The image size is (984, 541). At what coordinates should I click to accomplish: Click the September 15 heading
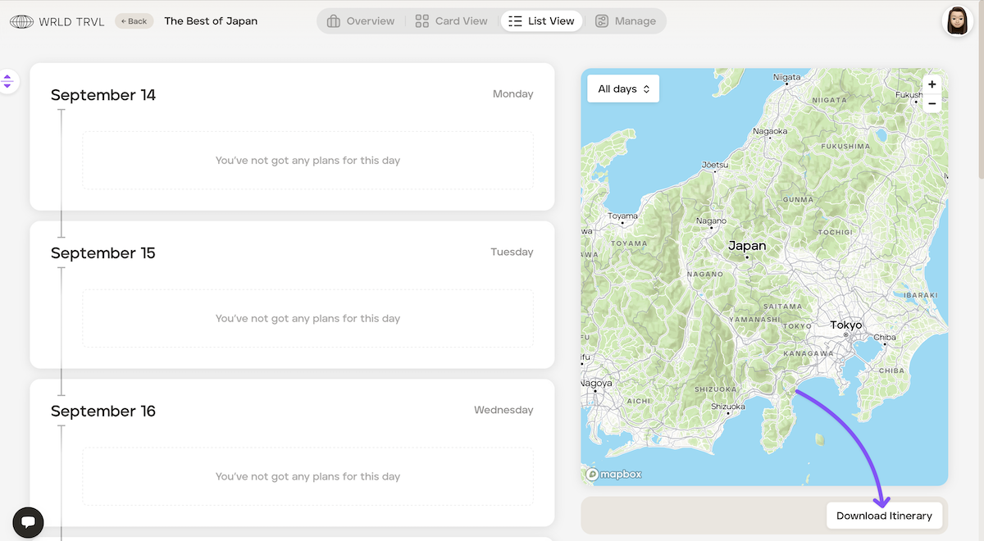tap(103, 253)
